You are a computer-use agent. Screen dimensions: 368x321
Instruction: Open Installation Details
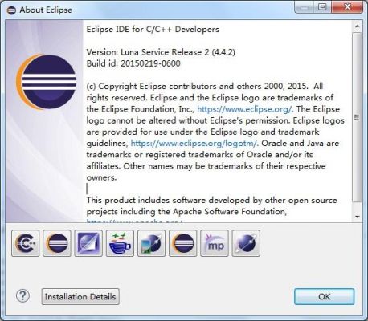tap(80, 296)
